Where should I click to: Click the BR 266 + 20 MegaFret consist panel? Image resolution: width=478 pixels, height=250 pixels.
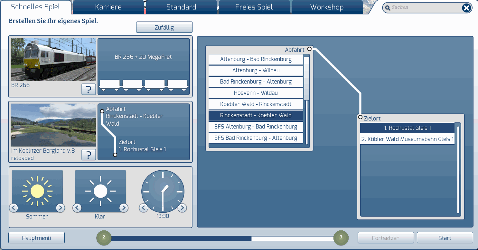pyautogui.click(x=144, y=67)
